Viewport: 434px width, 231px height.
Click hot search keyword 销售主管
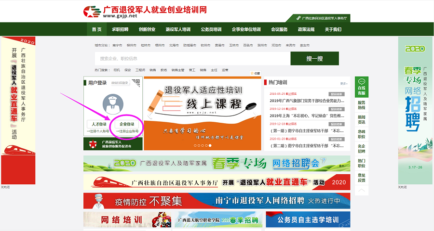177,70
